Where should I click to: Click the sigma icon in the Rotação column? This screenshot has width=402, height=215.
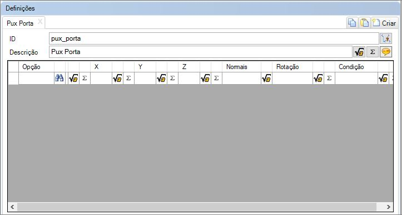(329, 79)
